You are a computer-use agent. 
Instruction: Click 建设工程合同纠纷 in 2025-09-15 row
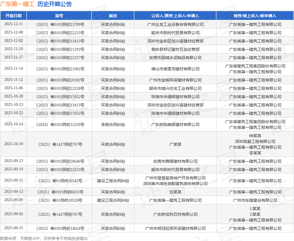(113, 181)
